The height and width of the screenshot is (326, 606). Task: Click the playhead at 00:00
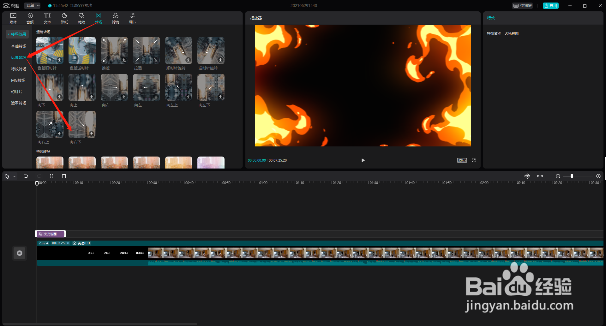37,183
